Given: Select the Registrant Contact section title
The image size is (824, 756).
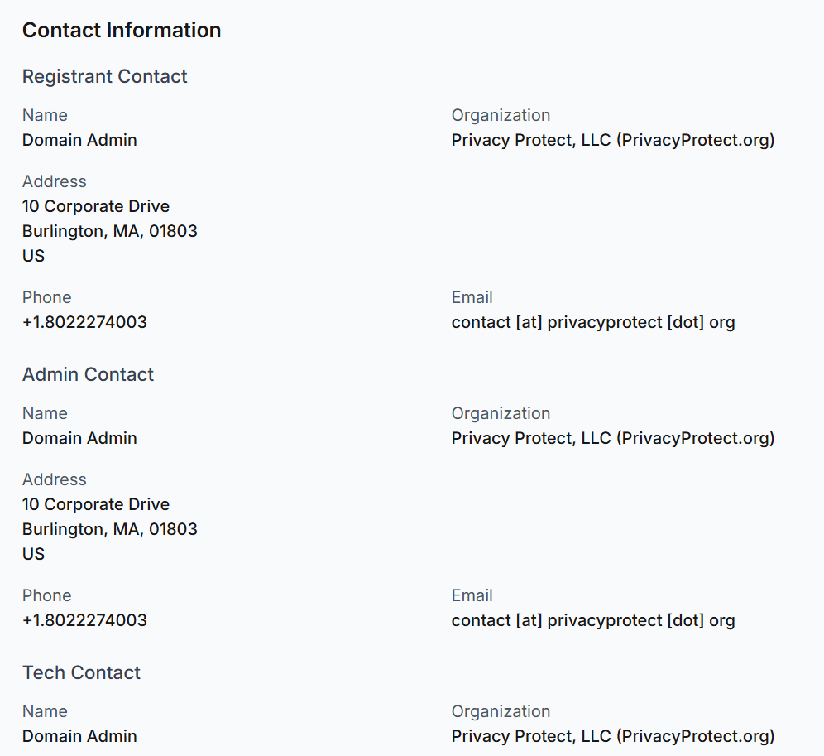Looking at the screenshot, I should coord(104,76).
